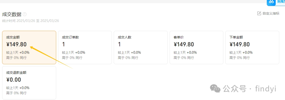Image resolution: width=285 pixels, height=100 pixels.
Task: Select the 客单价 metric card
Action: pos(197,47)
